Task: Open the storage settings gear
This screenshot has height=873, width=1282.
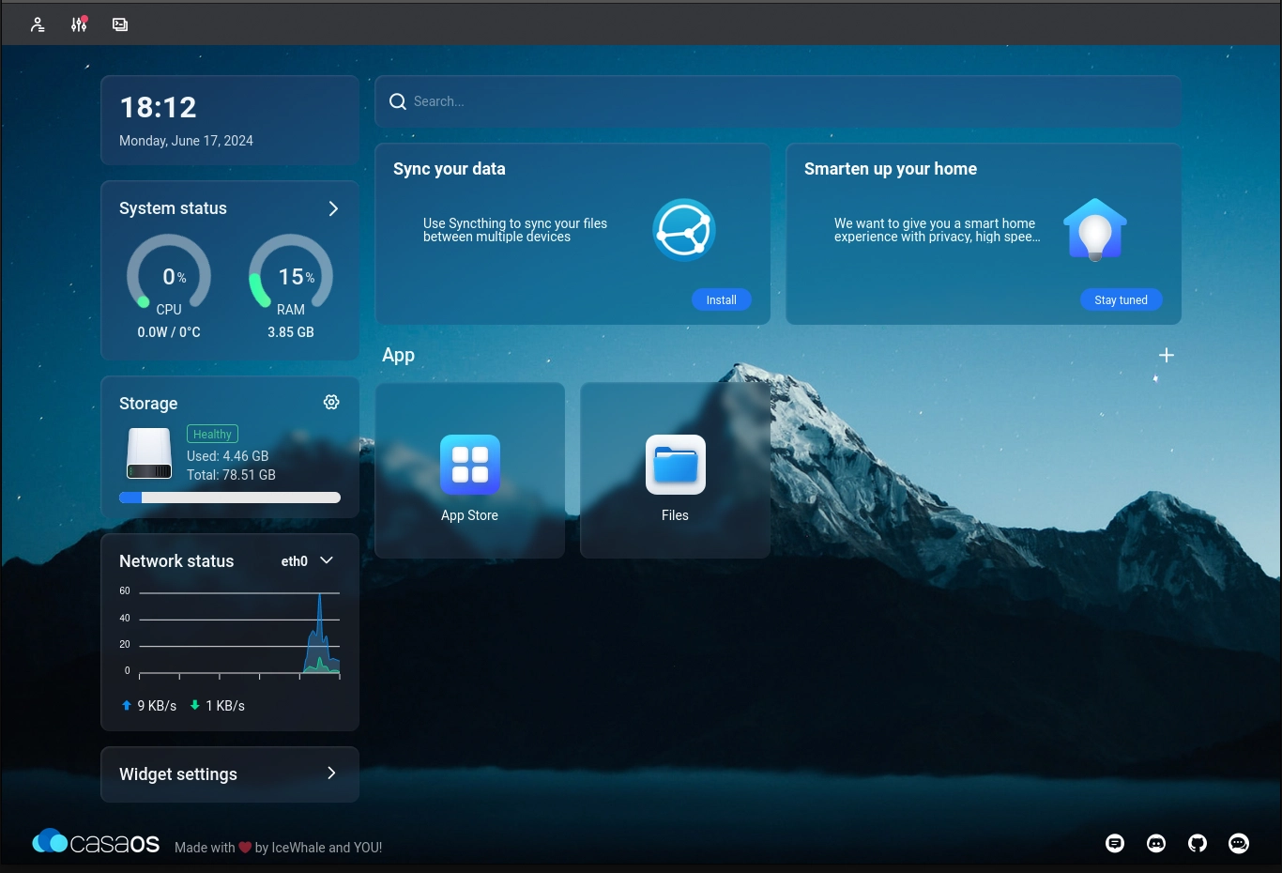Action: [331, 402]
